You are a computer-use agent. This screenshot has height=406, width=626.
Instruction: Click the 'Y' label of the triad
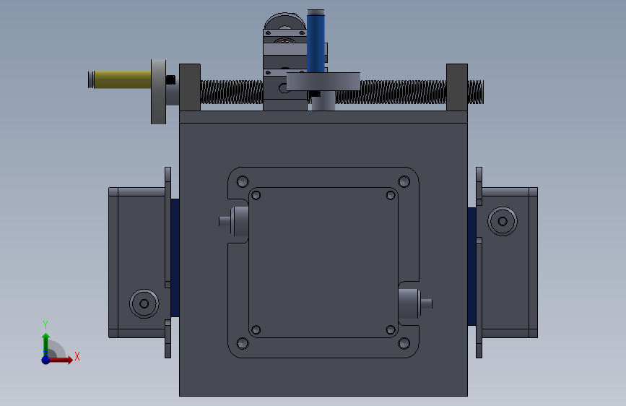(45, 324)
